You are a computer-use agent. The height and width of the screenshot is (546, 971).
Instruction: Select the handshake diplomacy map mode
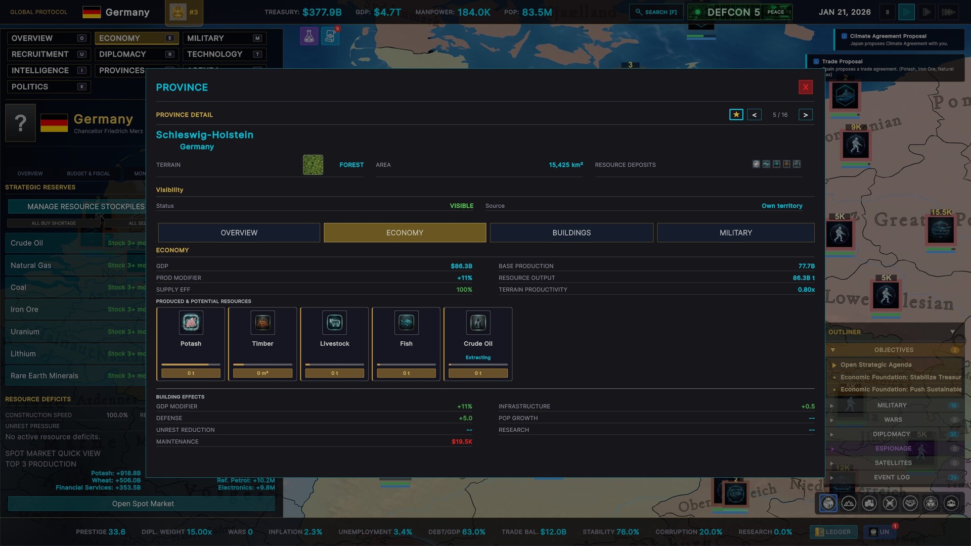point(910,504)
